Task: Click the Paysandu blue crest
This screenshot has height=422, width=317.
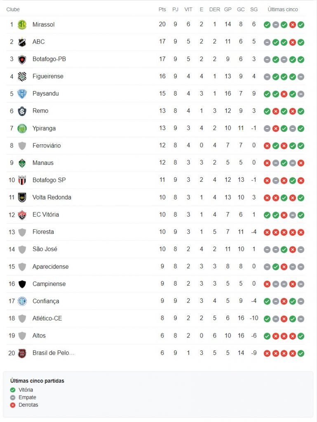Action: [22, 94]
